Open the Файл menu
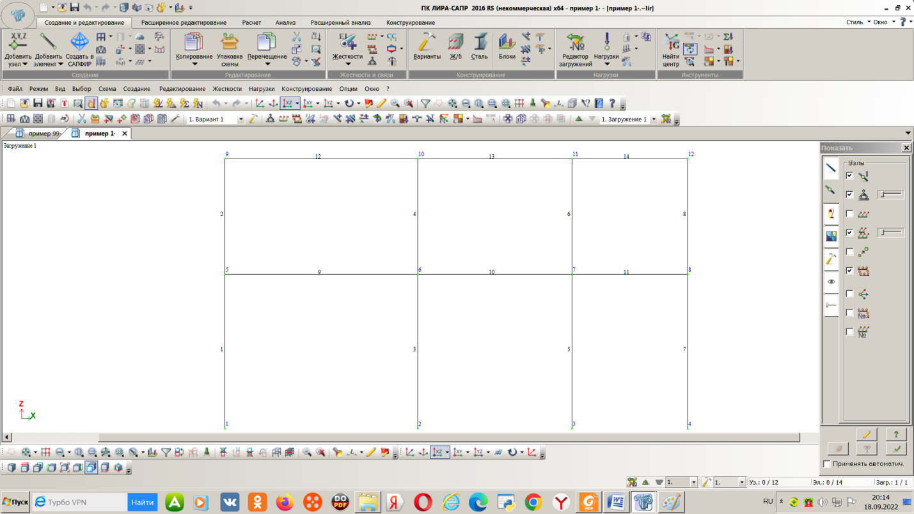 (x=15, y=89)
